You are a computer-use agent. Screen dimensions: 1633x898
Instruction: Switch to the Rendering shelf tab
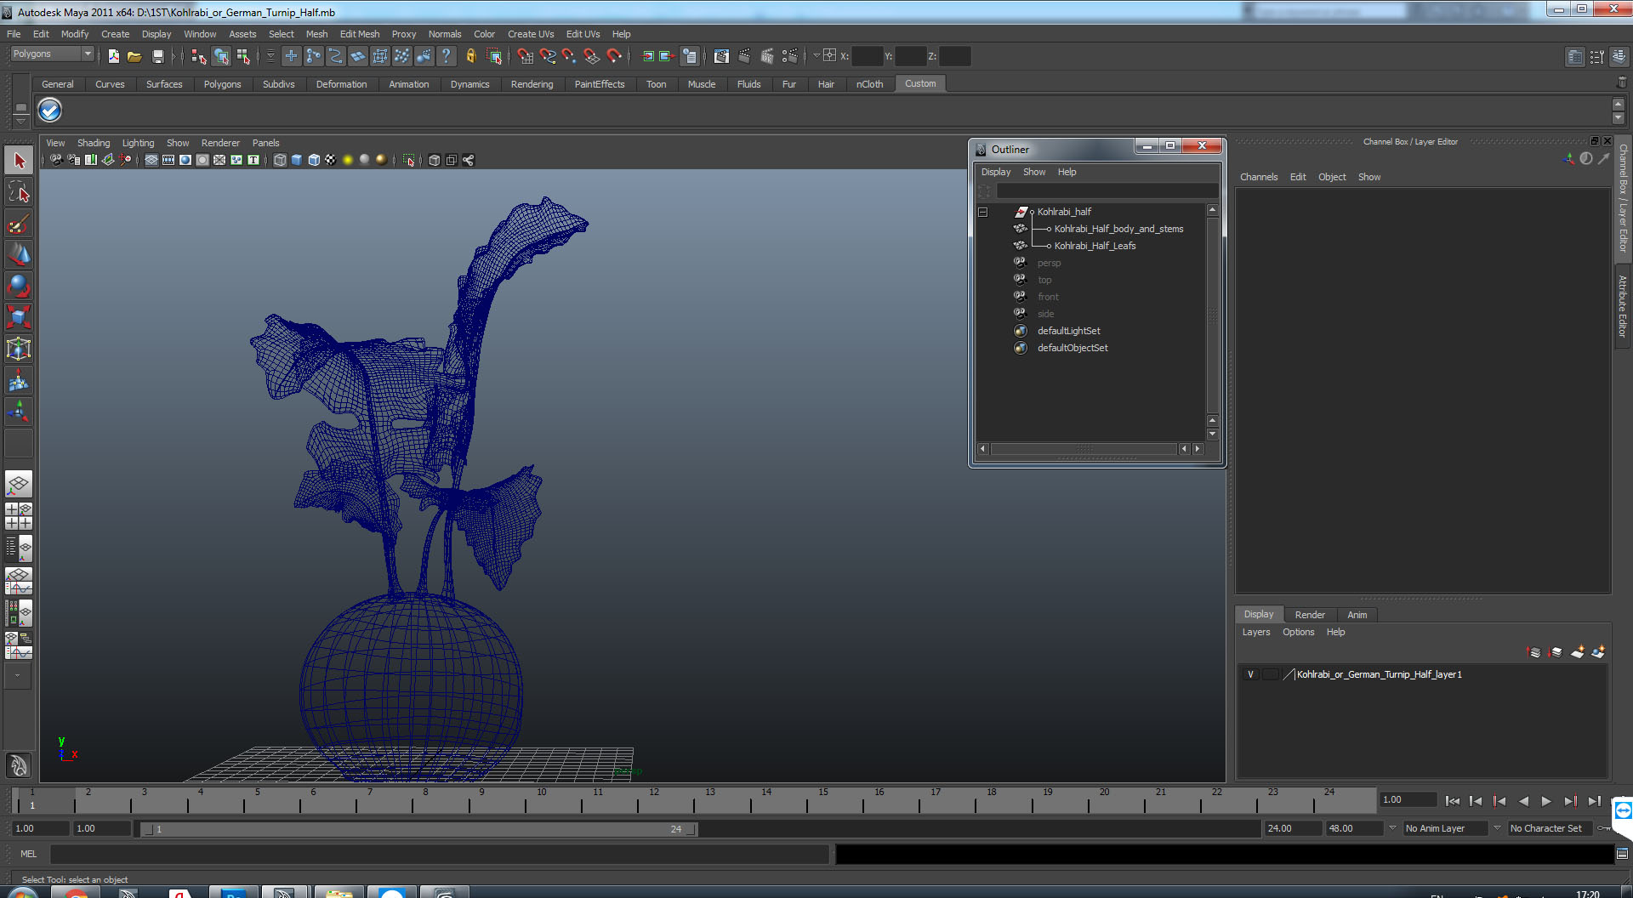532,84
